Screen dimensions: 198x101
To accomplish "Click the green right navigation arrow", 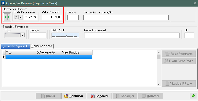I will click(x=9, y=17).
